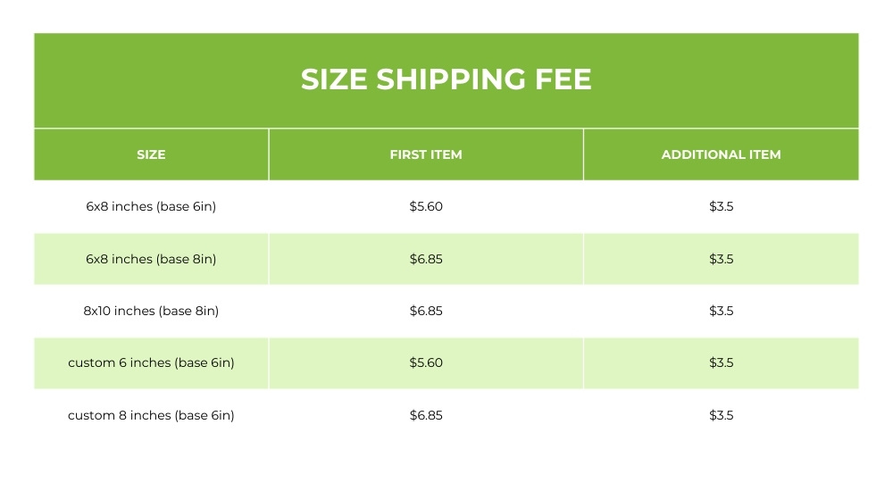Click the custom 8 inches (base 6in) cell
The image size is (893, 491).
click(151, 415)
